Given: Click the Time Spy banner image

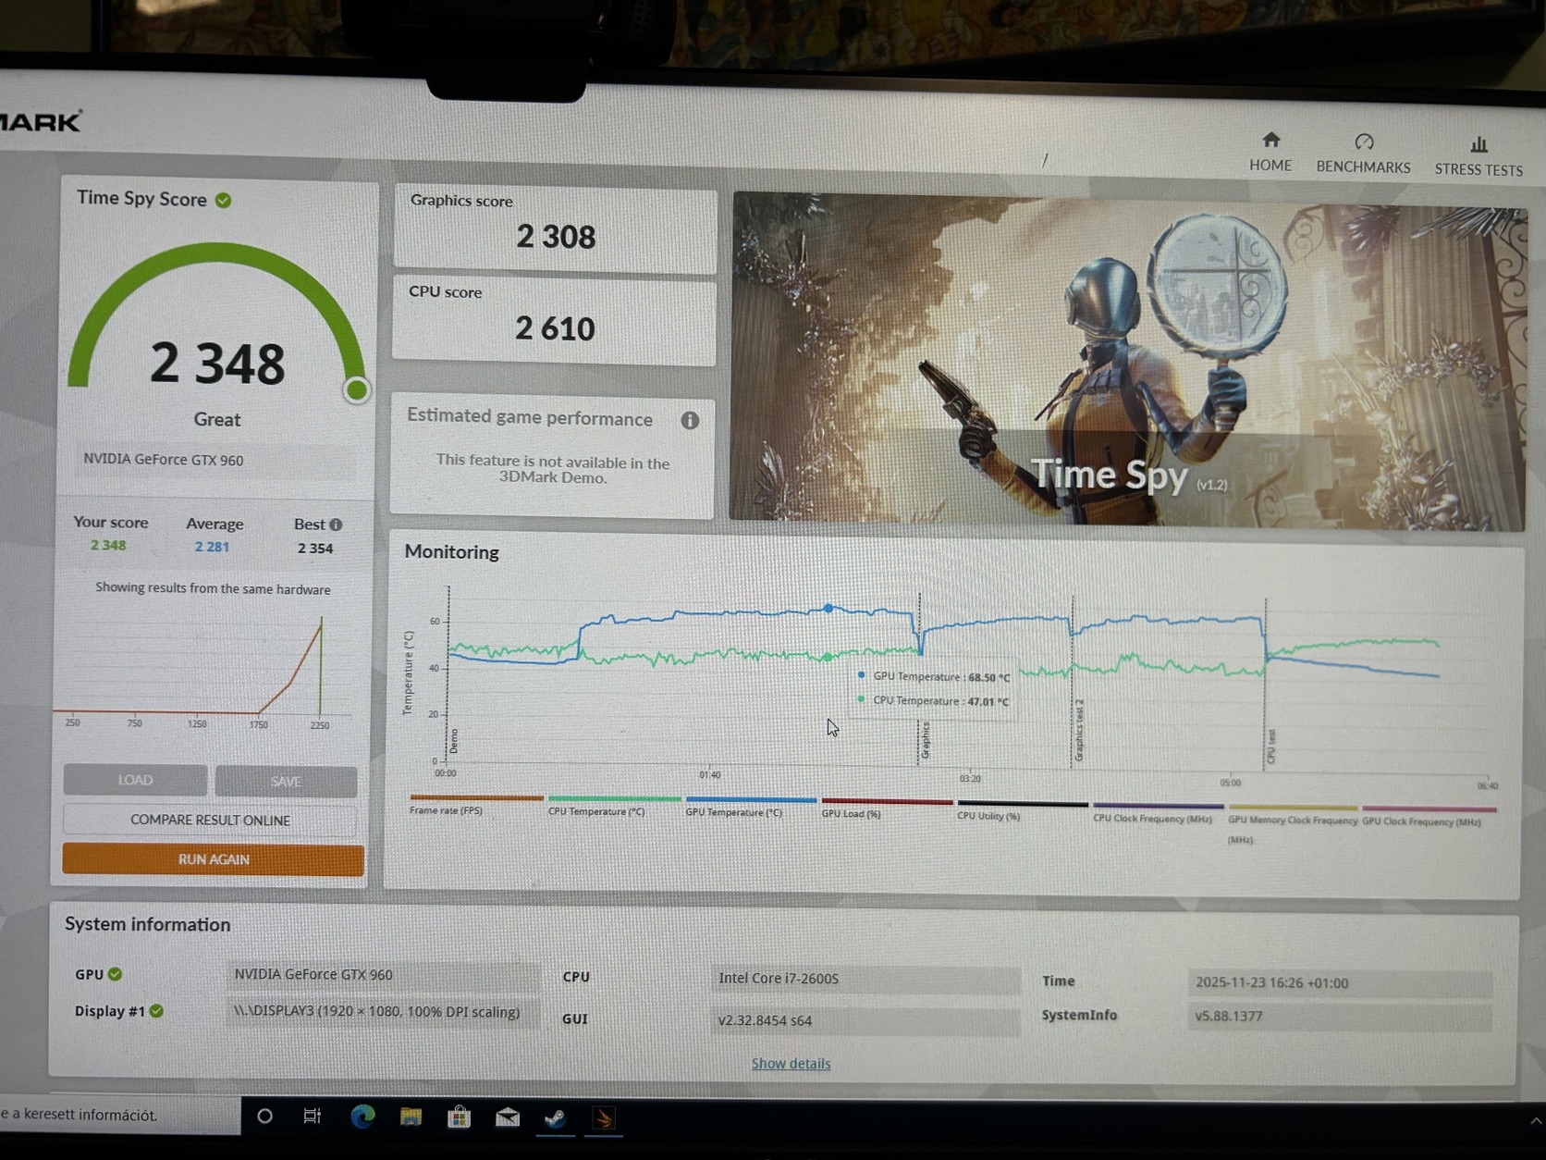Looking at the screenshot, I should click(x=1128, y=362).
